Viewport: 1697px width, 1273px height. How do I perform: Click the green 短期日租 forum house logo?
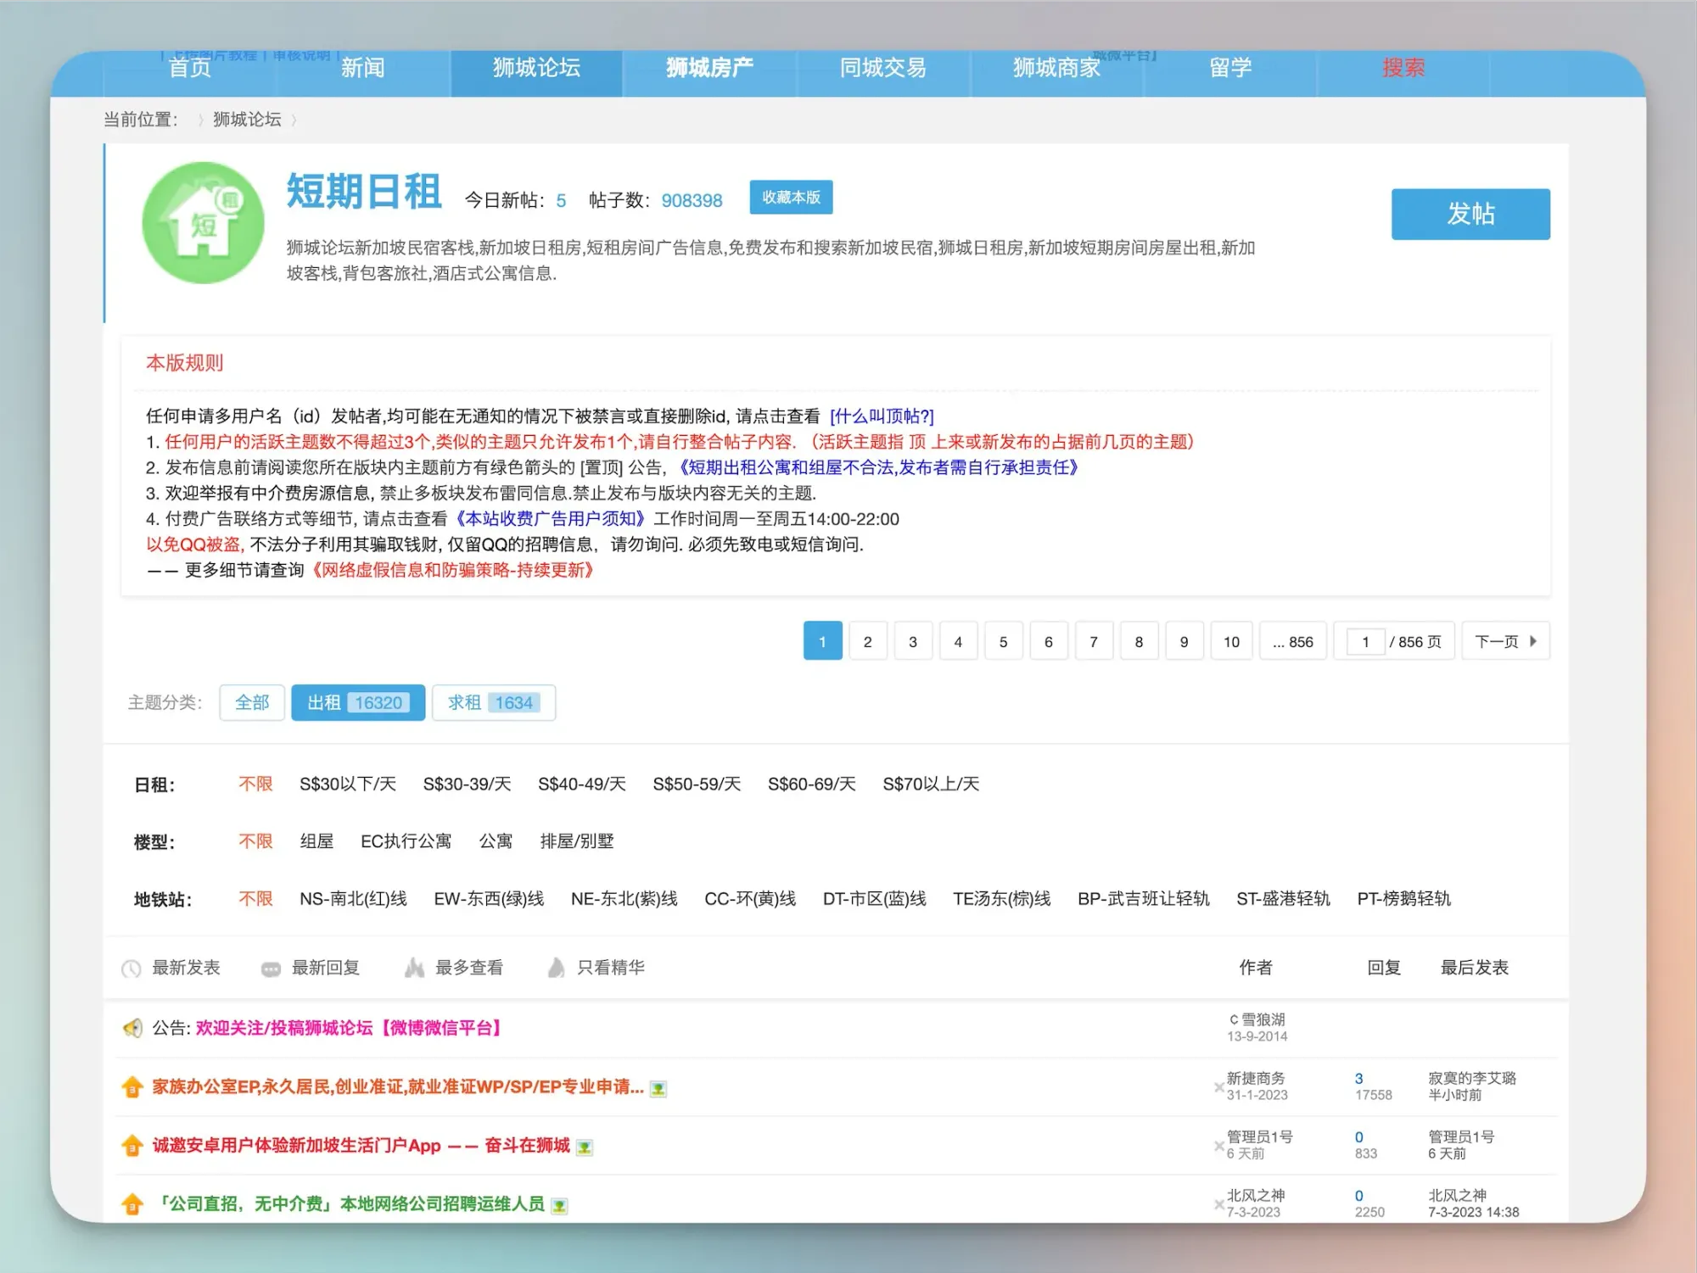tap(203, 223)
